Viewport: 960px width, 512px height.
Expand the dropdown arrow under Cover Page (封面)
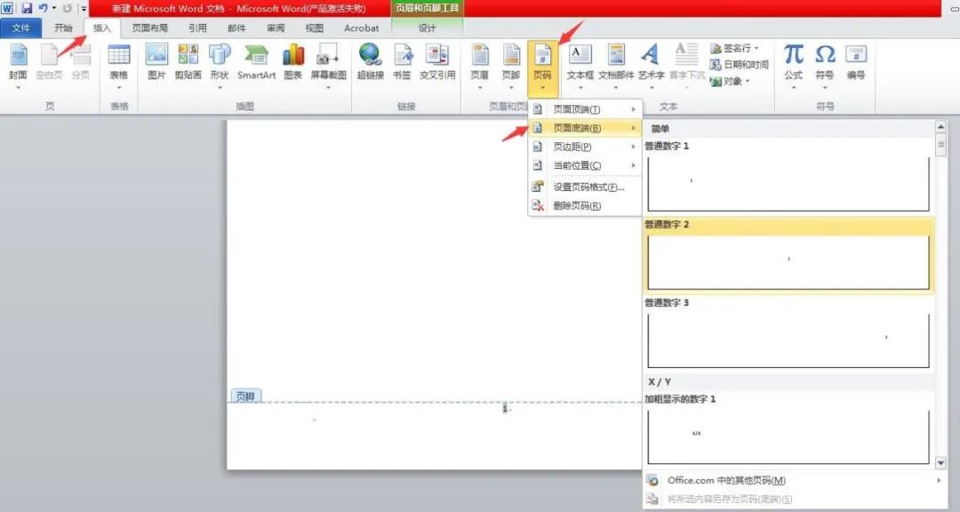pyautogui.click(x=18, y=88)
